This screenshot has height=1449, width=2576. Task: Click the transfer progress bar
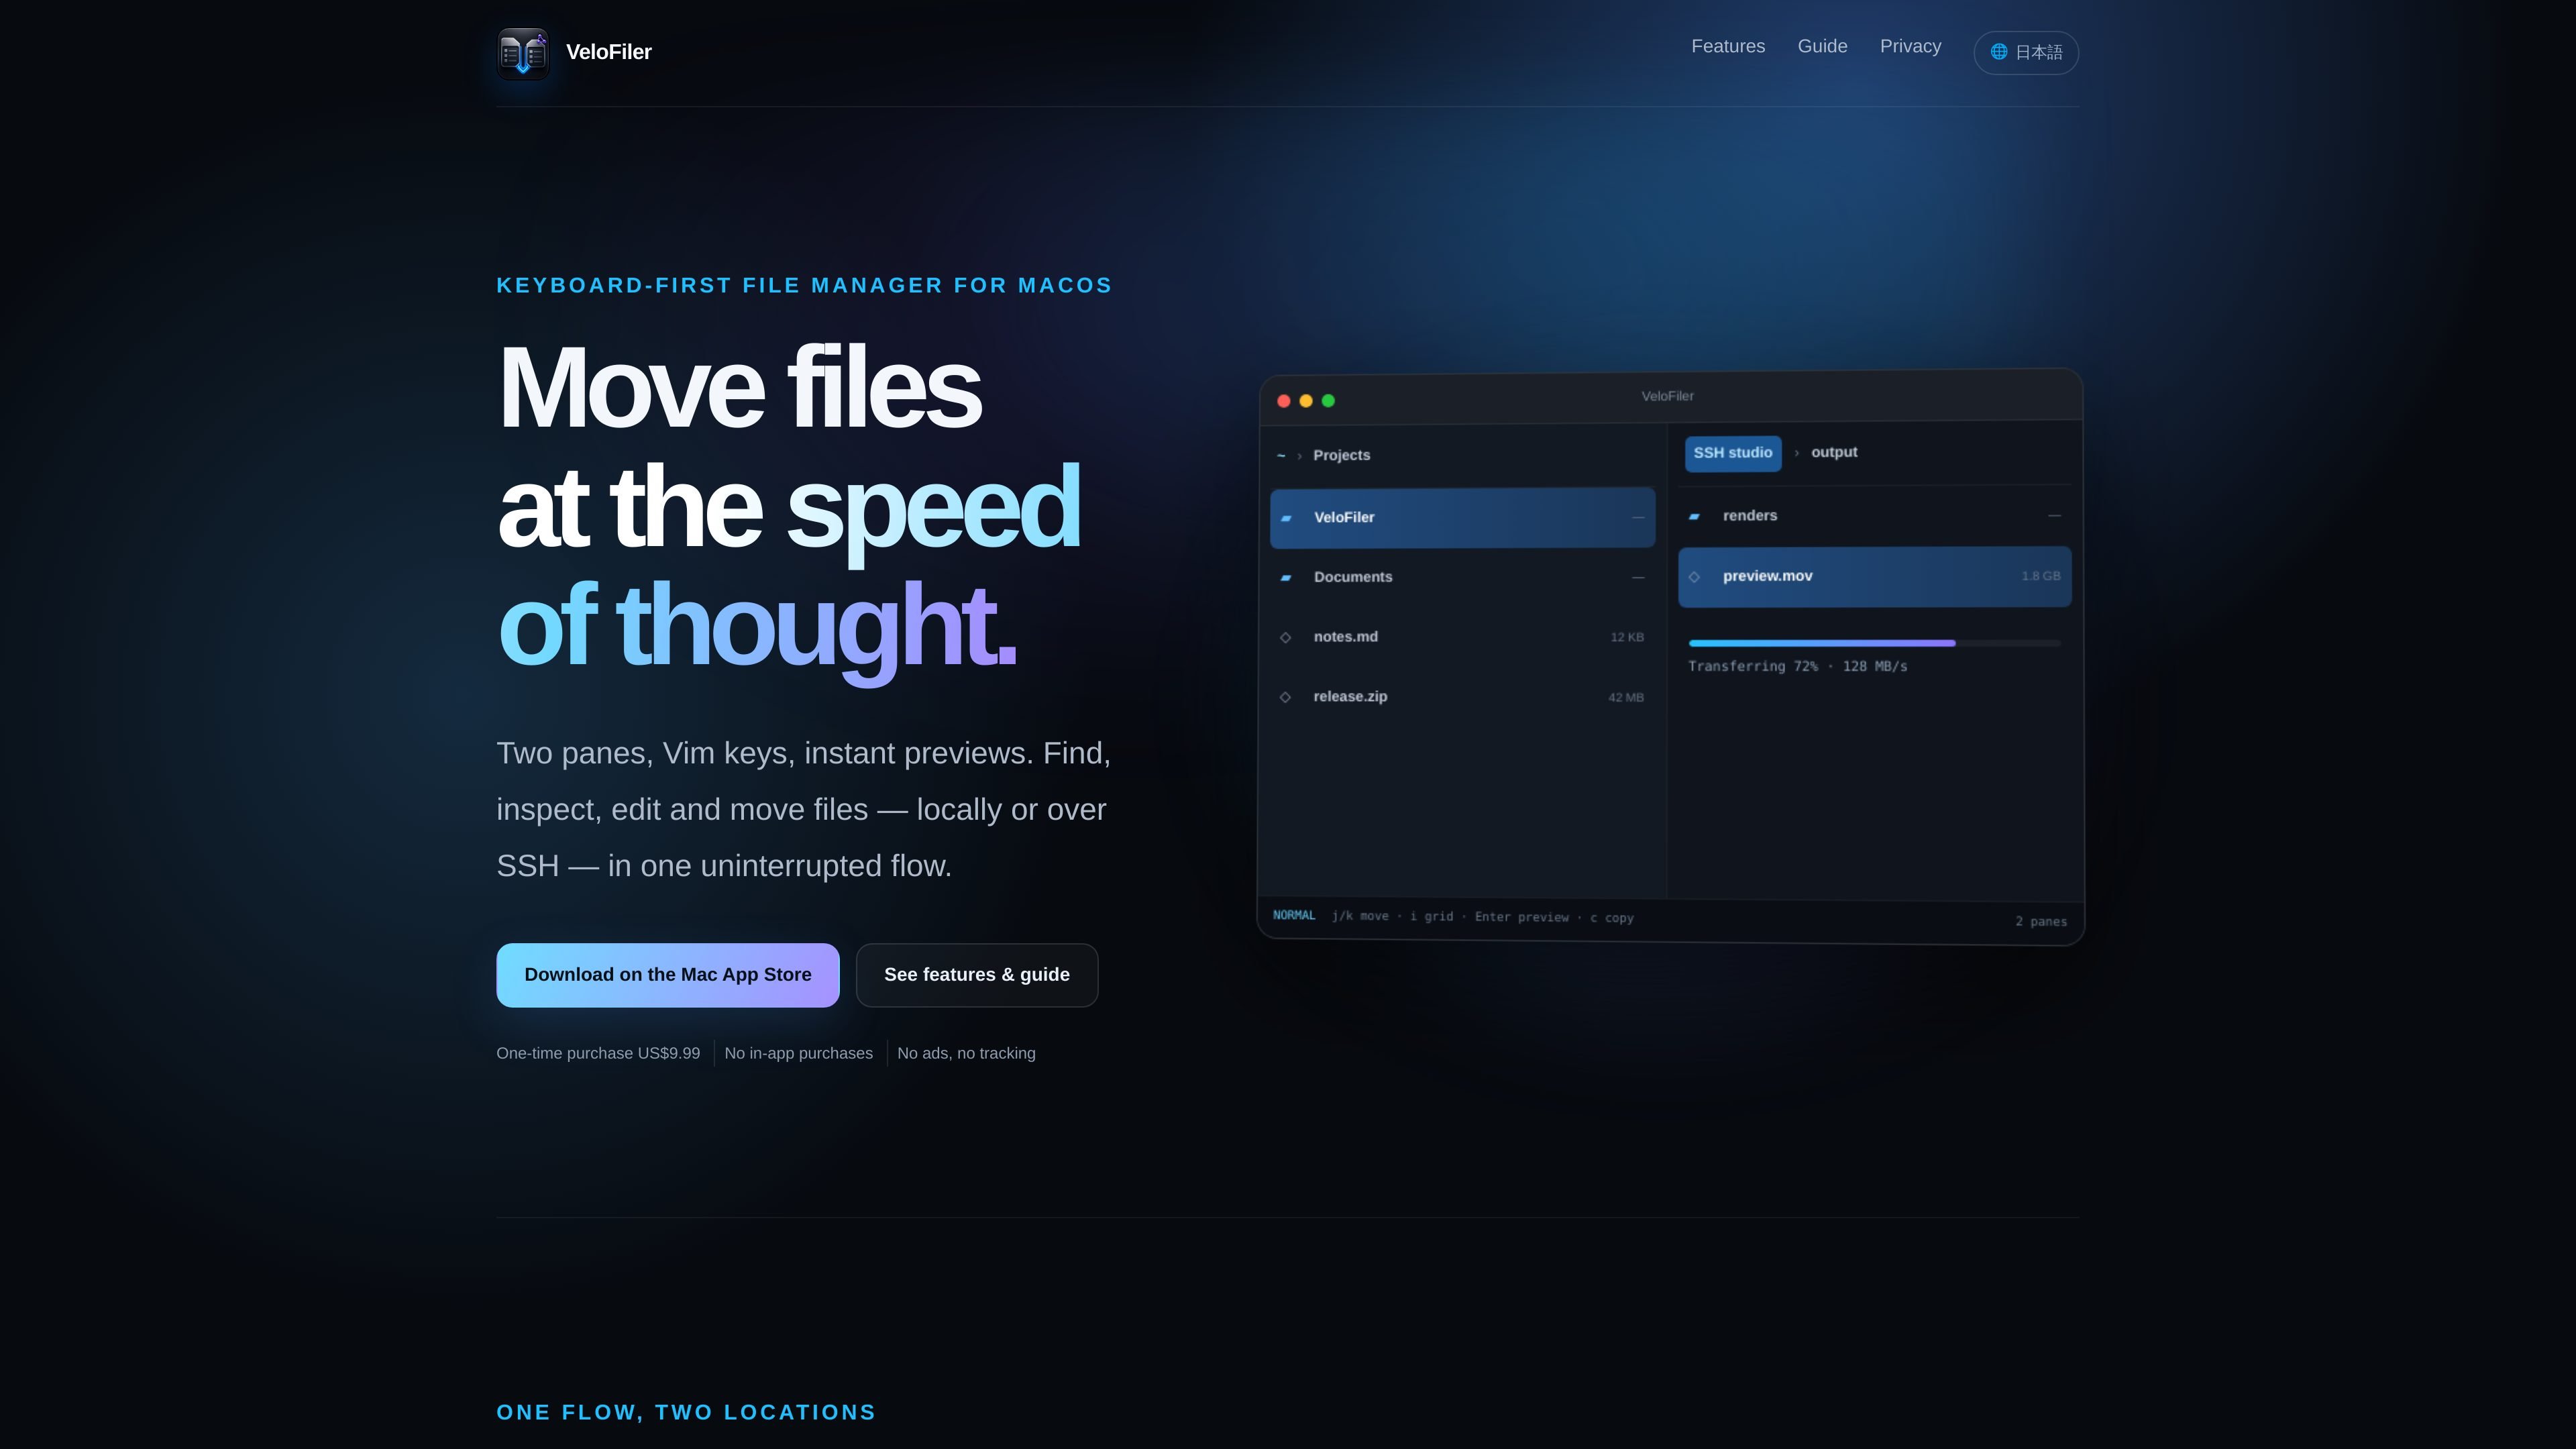point(1875,643)
